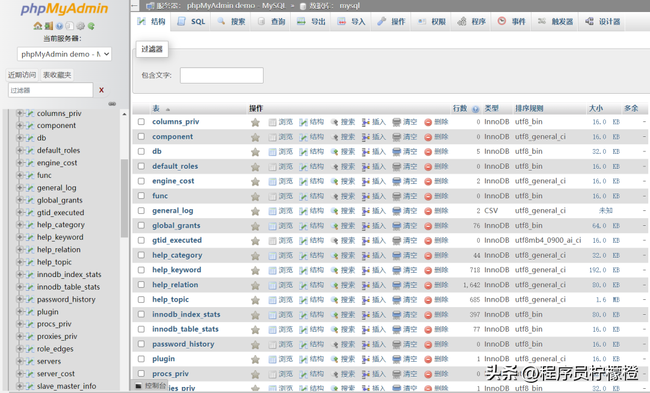Click the 近期访问 (Recent) button

pos(22,75)
